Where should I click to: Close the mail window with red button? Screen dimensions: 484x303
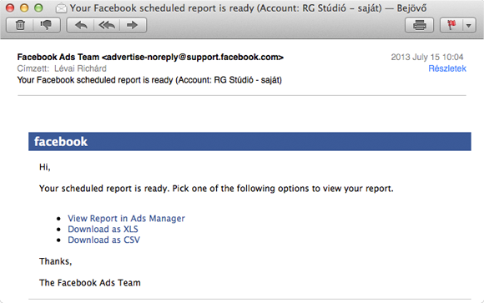pyautogui.click(x=10, y=8)
